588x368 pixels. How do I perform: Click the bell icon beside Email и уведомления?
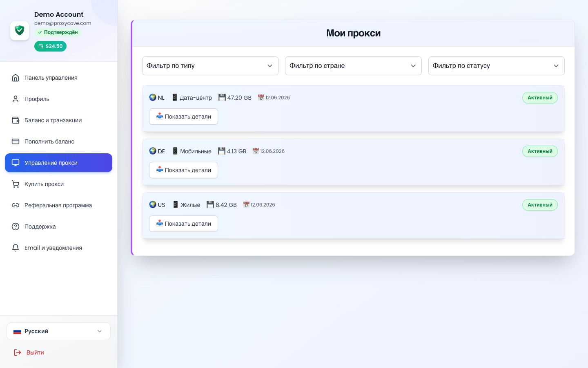pyautogui.click(x=16, y=248)
